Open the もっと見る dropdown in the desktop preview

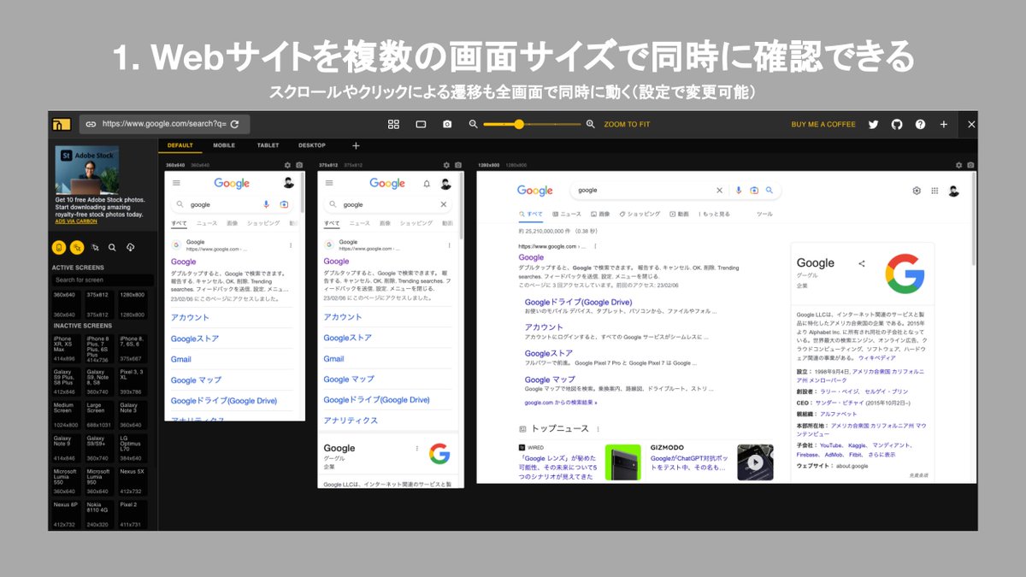715,214
